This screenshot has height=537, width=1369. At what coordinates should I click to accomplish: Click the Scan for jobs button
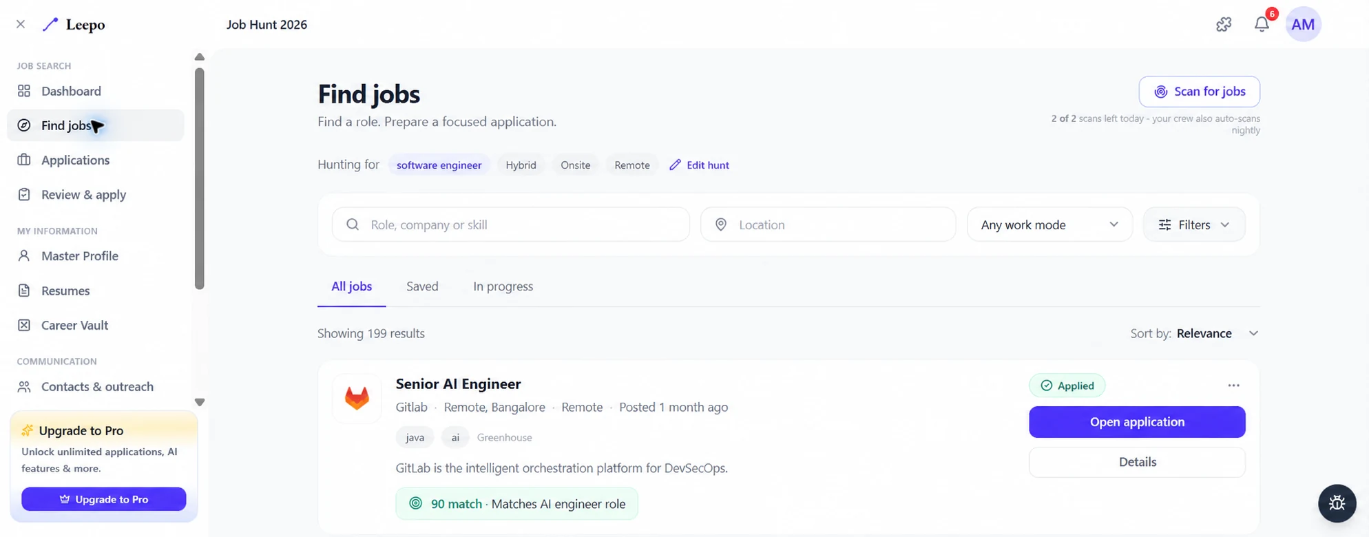pos(1199,92)
